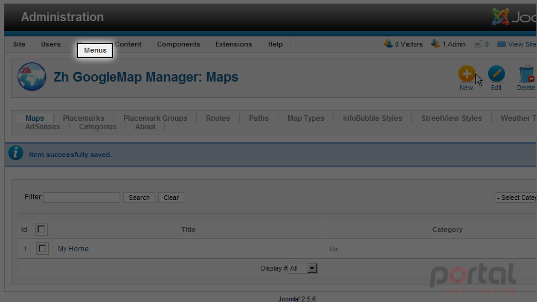The image size is (537, 302).
Task: Open the Select Category filter dropdown
Action: (516, 198)
